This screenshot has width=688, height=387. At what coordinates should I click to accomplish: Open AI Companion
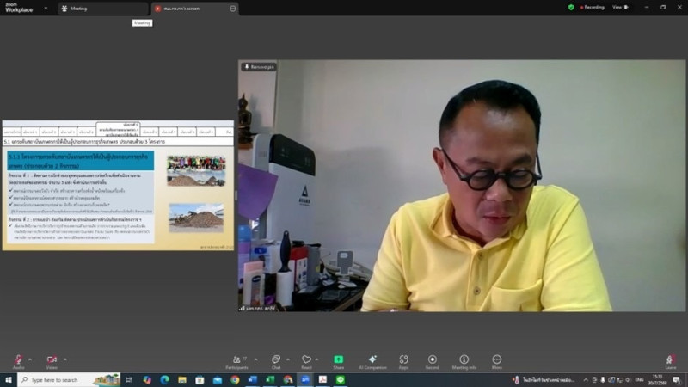(x=372, y=360)
